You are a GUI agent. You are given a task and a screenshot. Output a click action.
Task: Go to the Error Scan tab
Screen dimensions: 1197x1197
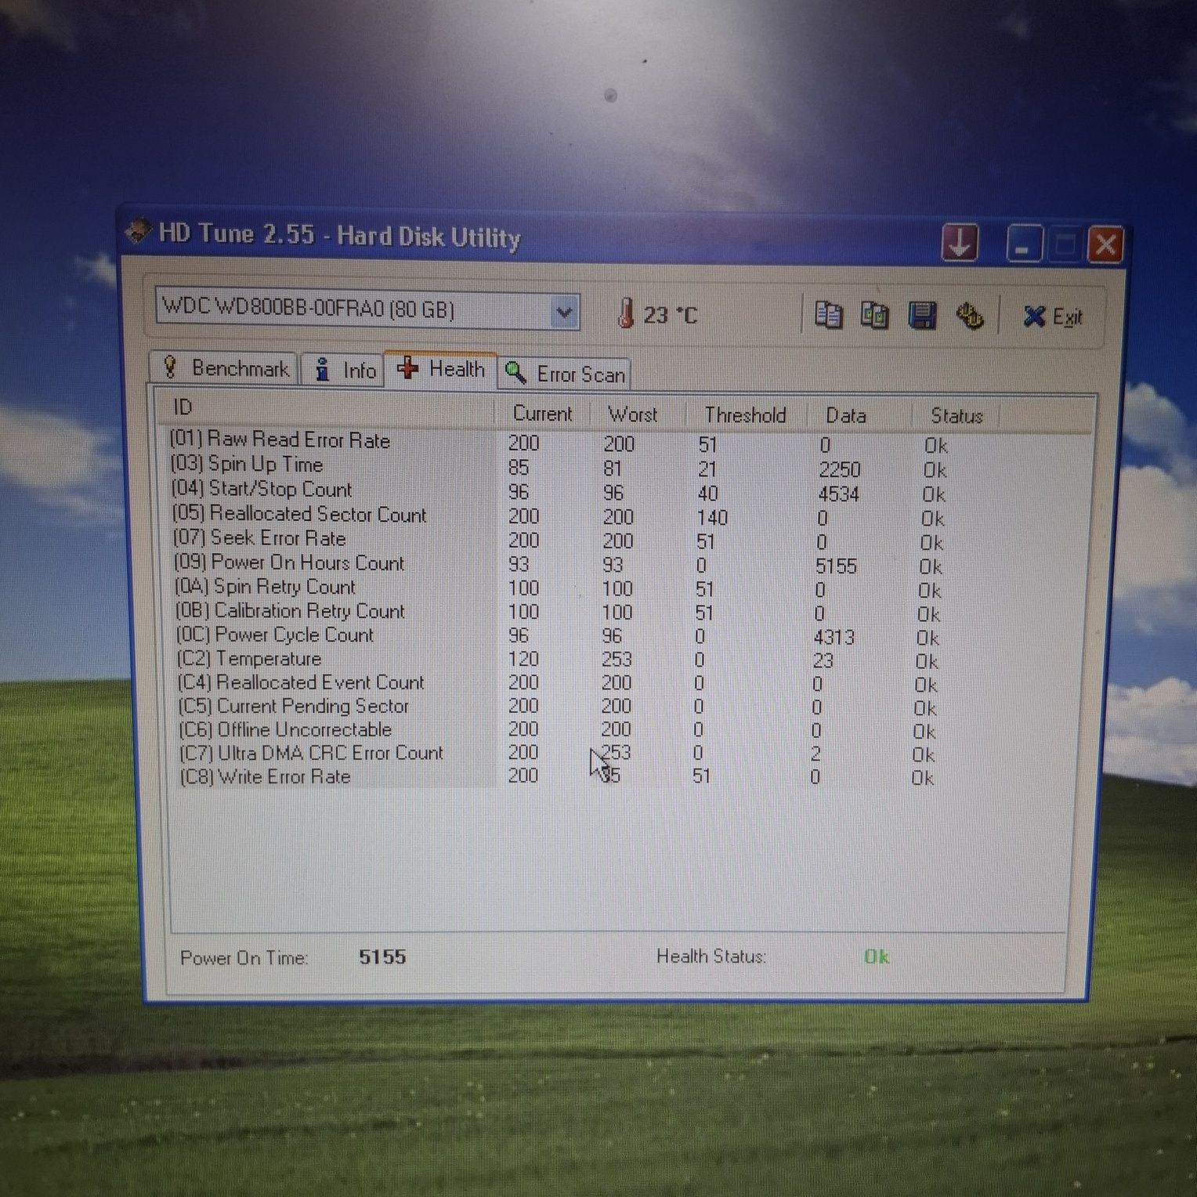tap(565, 374)
